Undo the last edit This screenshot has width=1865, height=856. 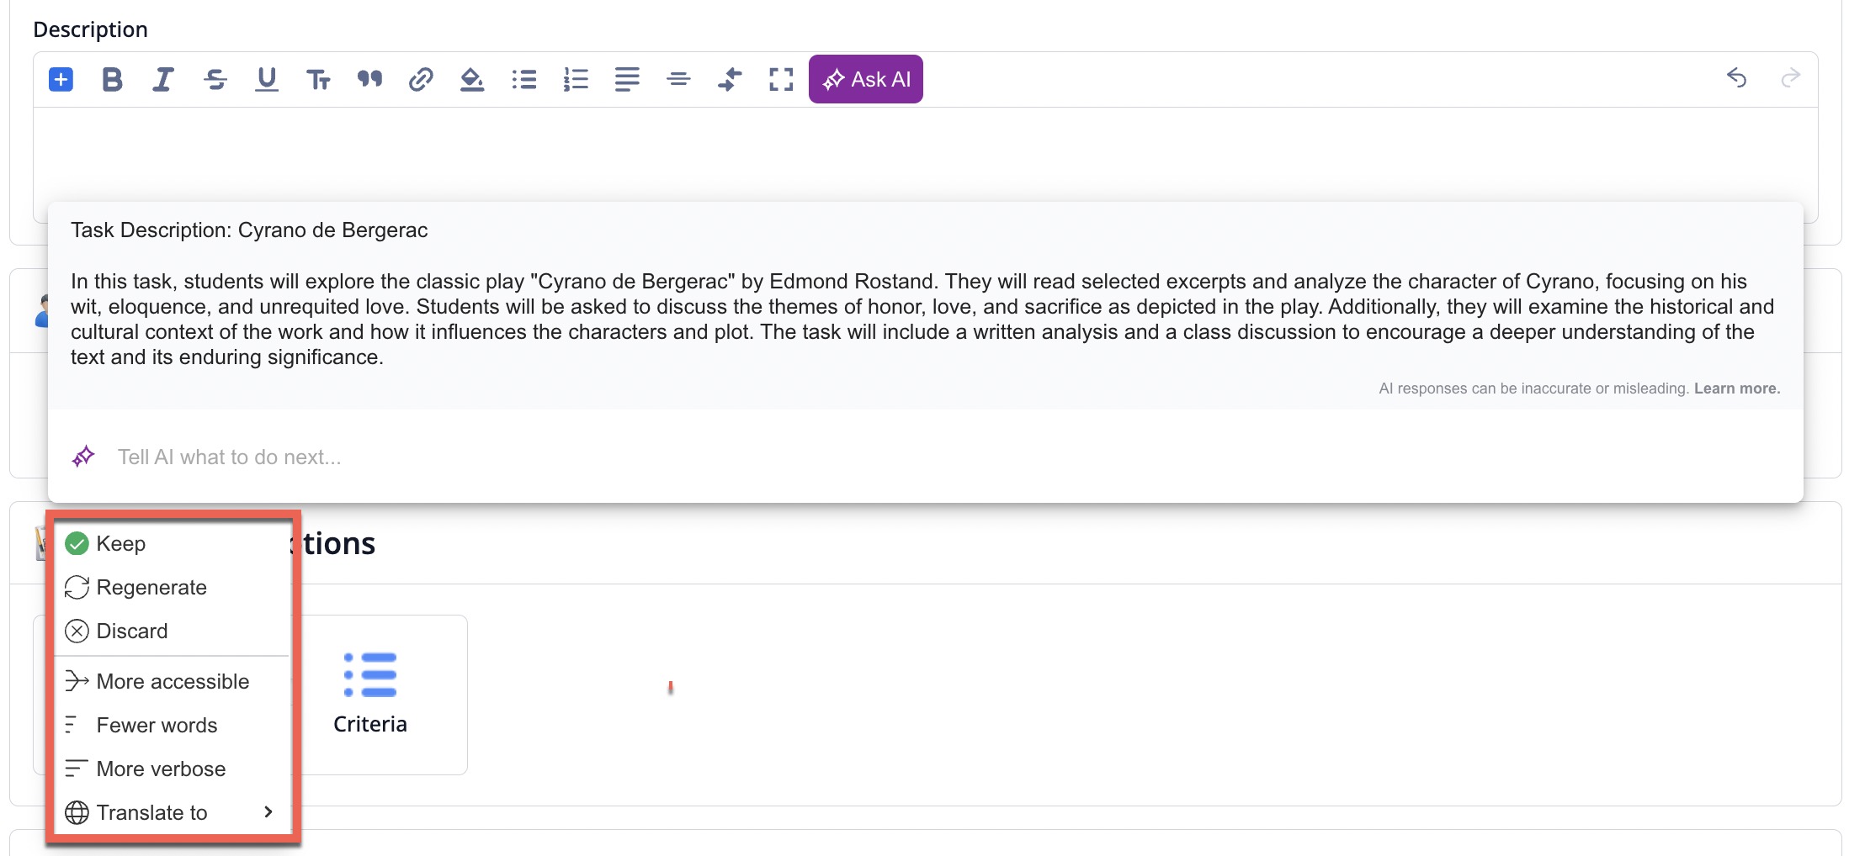[1736, 78]
